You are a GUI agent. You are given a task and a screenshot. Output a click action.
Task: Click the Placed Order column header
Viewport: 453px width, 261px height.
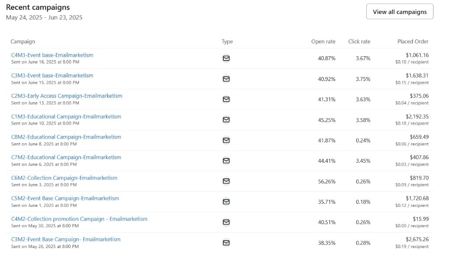coord(413,42)
